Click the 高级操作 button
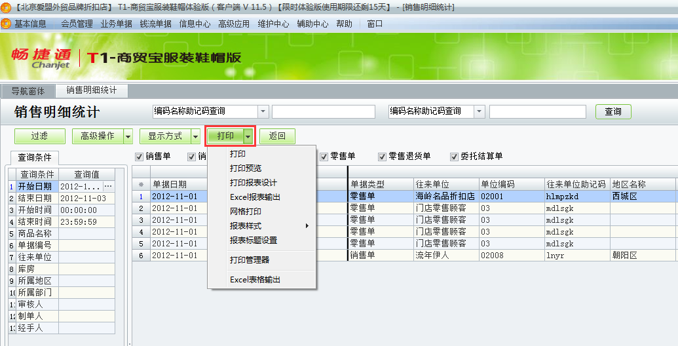This screenshot has height=346, width=678. tap(98, 136)
